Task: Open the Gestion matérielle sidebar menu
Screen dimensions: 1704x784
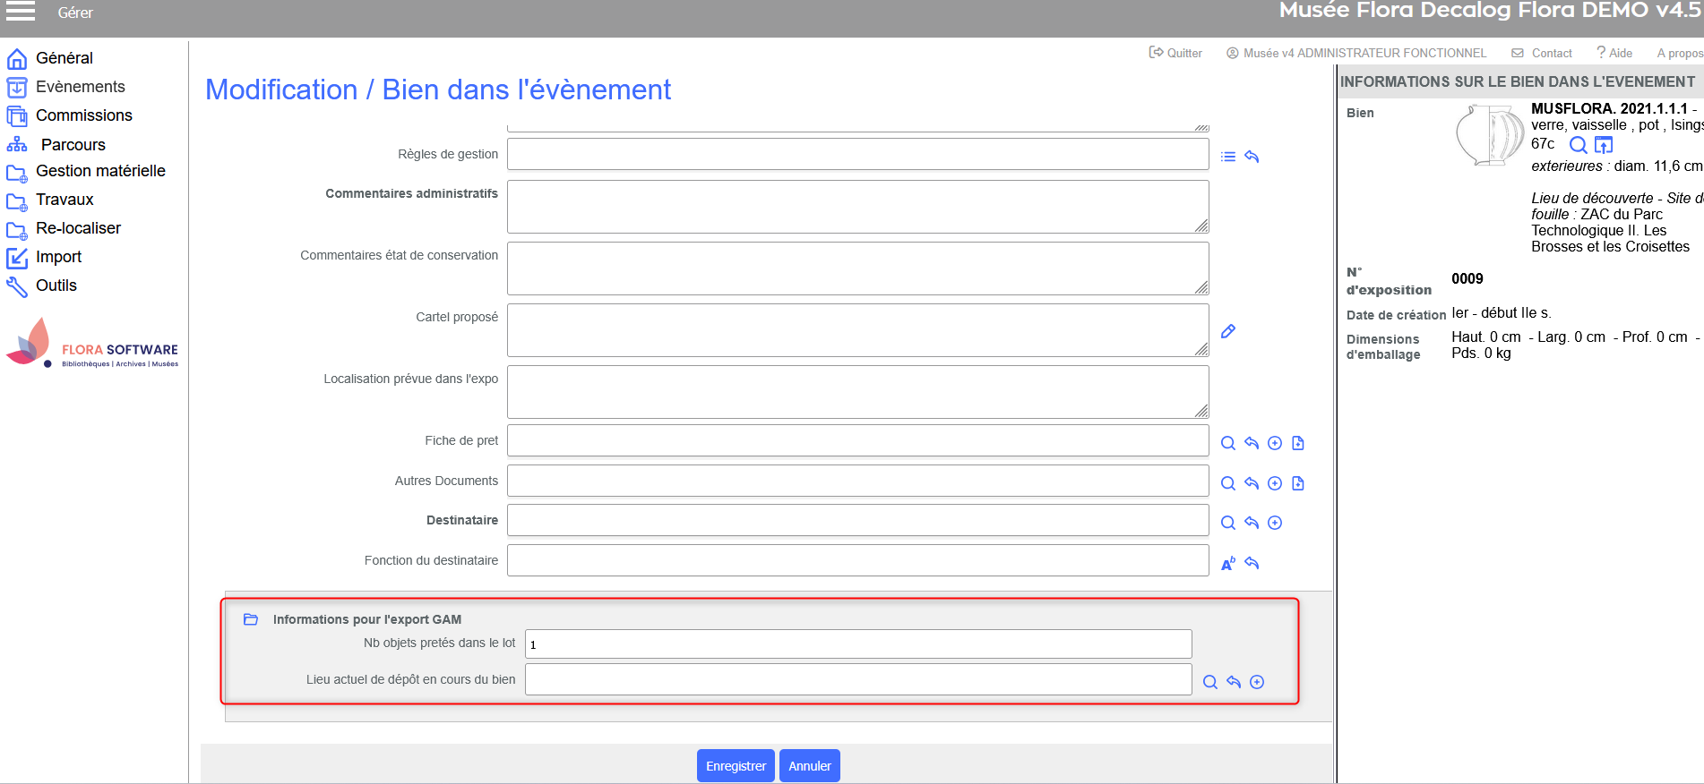Action: 99,171
